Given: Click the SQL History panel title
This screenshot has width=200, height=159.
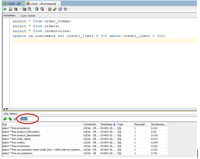Looking at the screenshot, I should pos(10,114).
